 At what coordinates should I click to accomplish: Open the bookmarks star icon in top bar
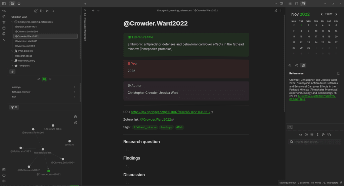19,3
